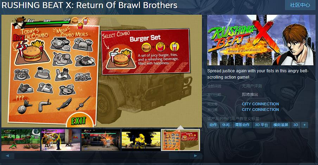
Task: Click the left scroll arrow under thumbnails
Action: [x=7, y=156]
